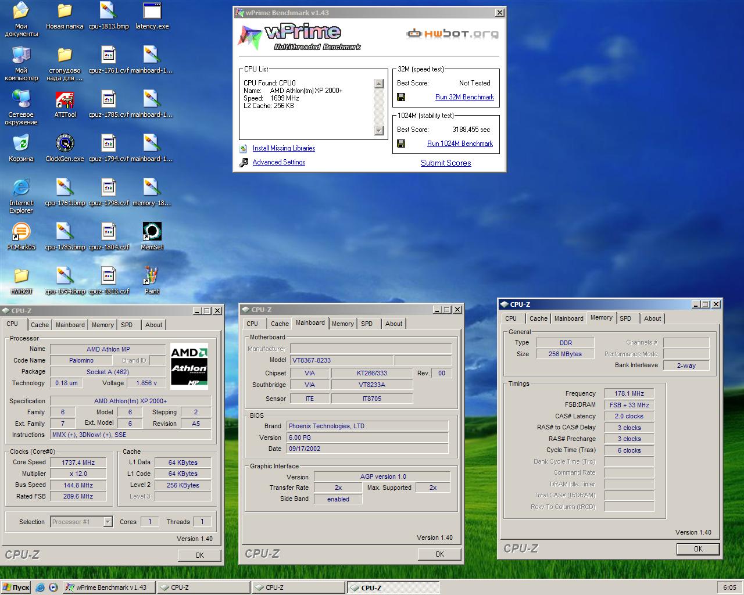Select the cpuz-1785.cvf file icon
This screenshot has height=595, width=744.
pyautogui.click(x=108, y=100)
